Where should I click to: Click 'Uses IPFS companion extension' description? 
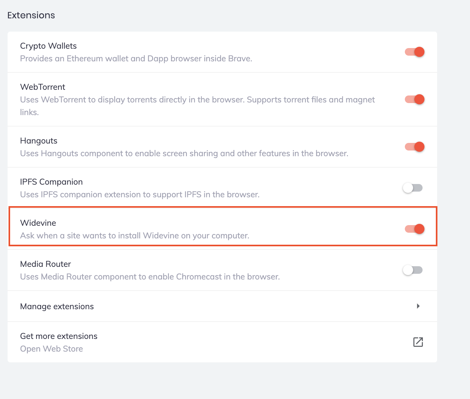(x=140, y=194)
